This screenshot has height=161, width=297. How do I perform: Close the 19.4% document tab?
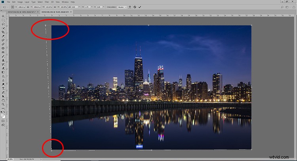[x=71, y=12]
